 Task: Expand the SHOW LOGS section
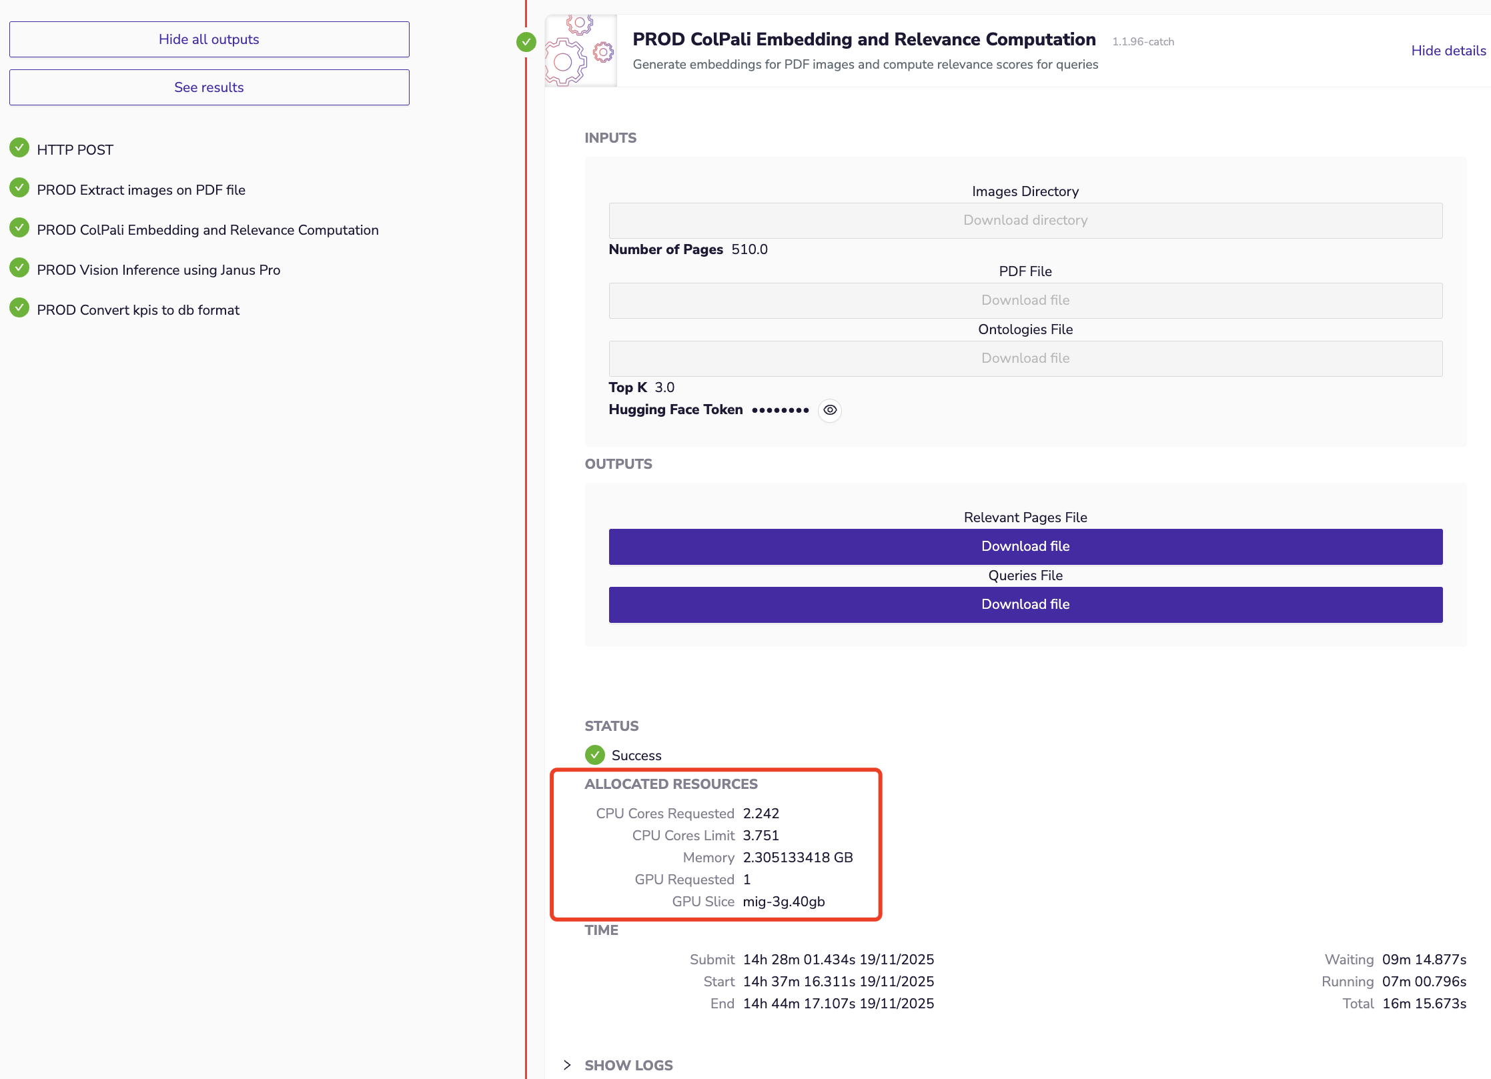[628, 1065]
